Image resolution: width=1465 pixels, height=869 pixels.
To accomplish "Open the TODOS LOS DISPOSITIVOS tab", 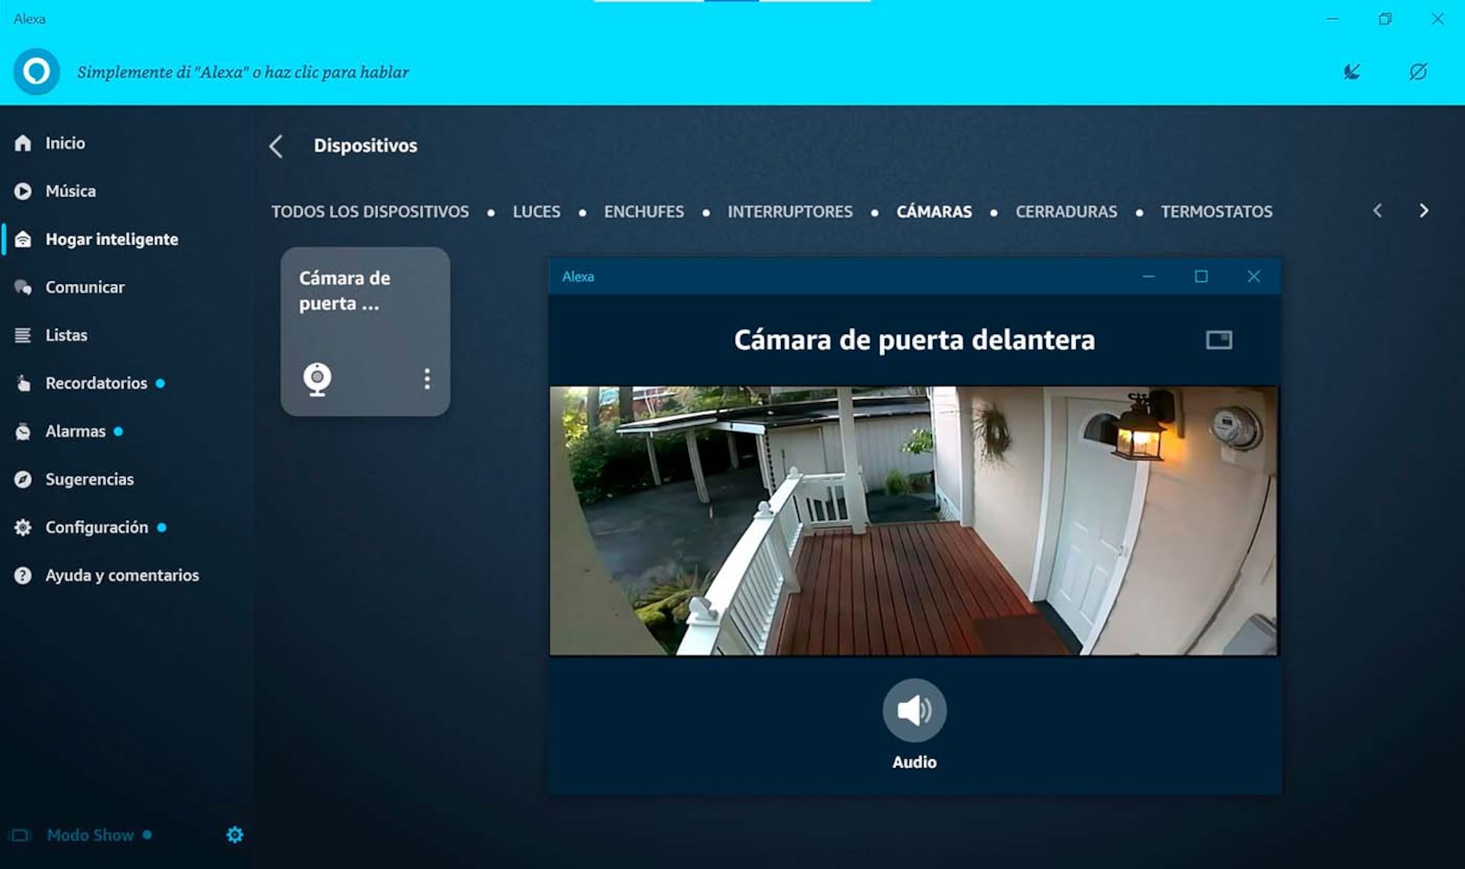I will (369, 211).
